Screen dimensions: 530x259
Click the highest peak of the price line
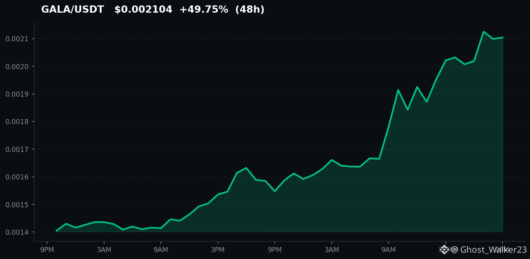[x=483, y=32]
